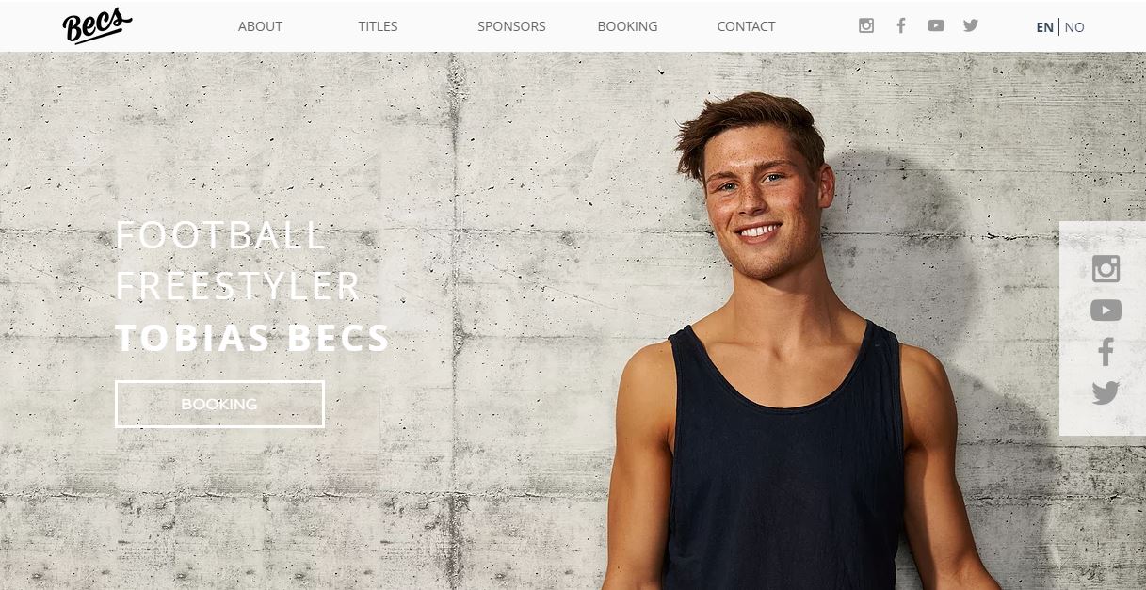Viewport: 1146px width, 590px height.
Task: Open Facebook from the floating social panel
Action: (1106, 352)
